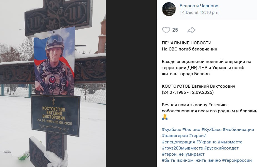Open the Белово и Черново community link
This screenshot has width=257, height=167.
tap(199, 6)
